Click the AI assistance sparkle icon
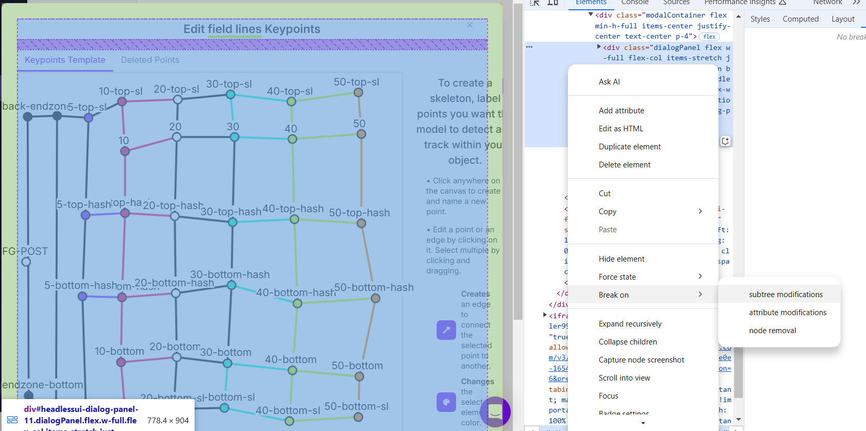The height and width of the screenshot is (431, 866). [x=725, y=141]
